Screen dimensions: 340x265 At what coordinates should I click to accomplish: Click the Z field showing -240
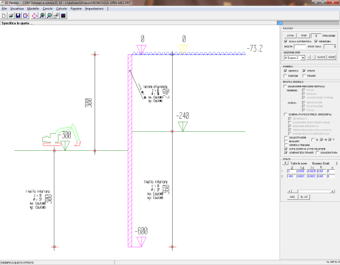coord(292,176)
